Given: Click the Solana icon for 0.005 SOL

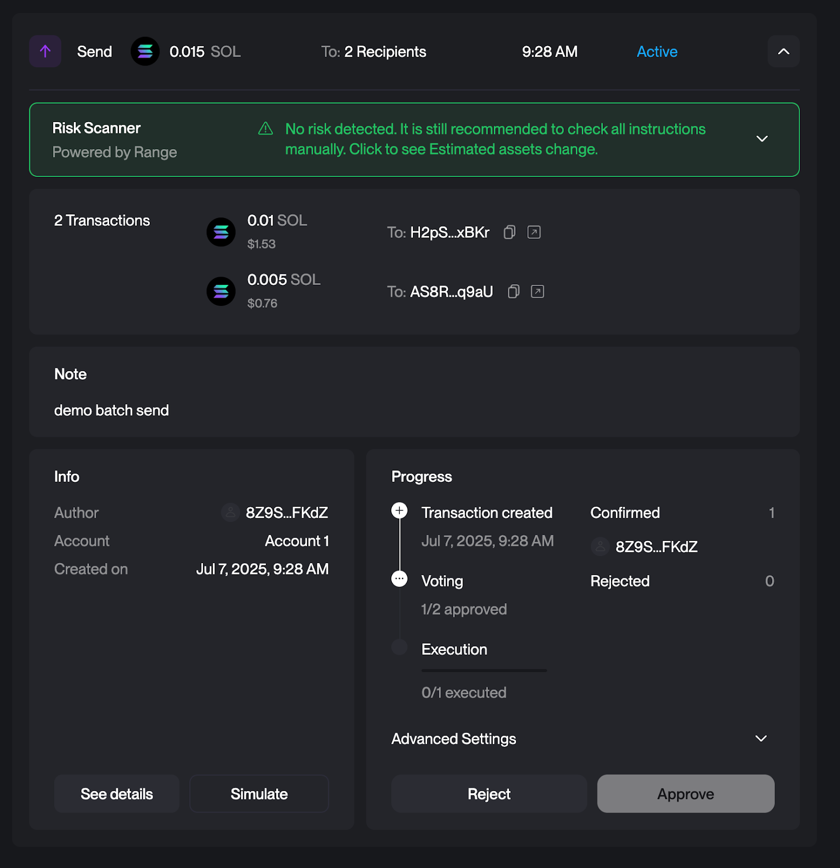Looking at the screenshot, I should [221, 291].
